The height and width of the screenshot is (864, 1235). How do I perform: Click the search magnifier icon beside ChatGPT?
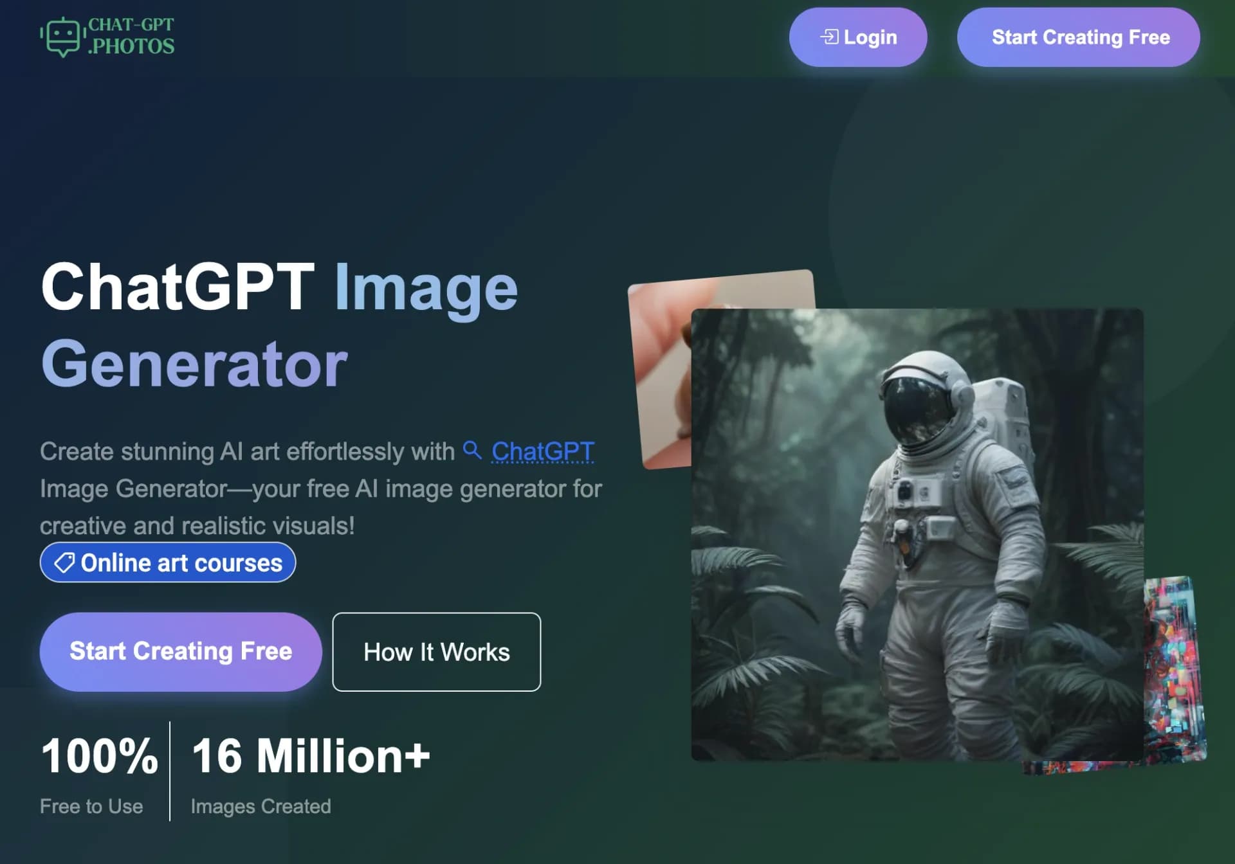click(473, 450)
